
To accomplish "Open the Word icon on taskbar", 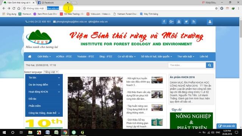I will 48,133.
